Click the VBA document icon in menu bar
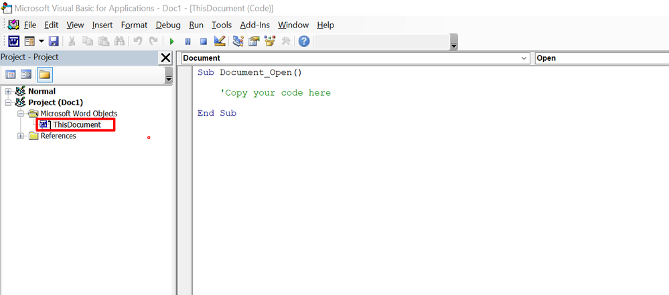Image resolution: width=669 pixels, height=295 pixels. (13, 25)
